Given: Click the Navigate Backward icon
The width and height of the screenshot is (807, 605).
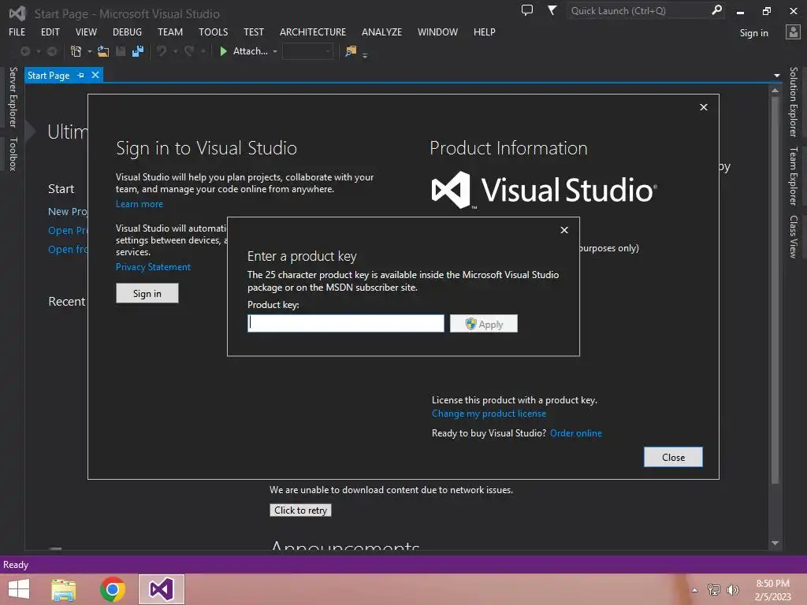Looking at the screenshot, I should coord(24,51).
